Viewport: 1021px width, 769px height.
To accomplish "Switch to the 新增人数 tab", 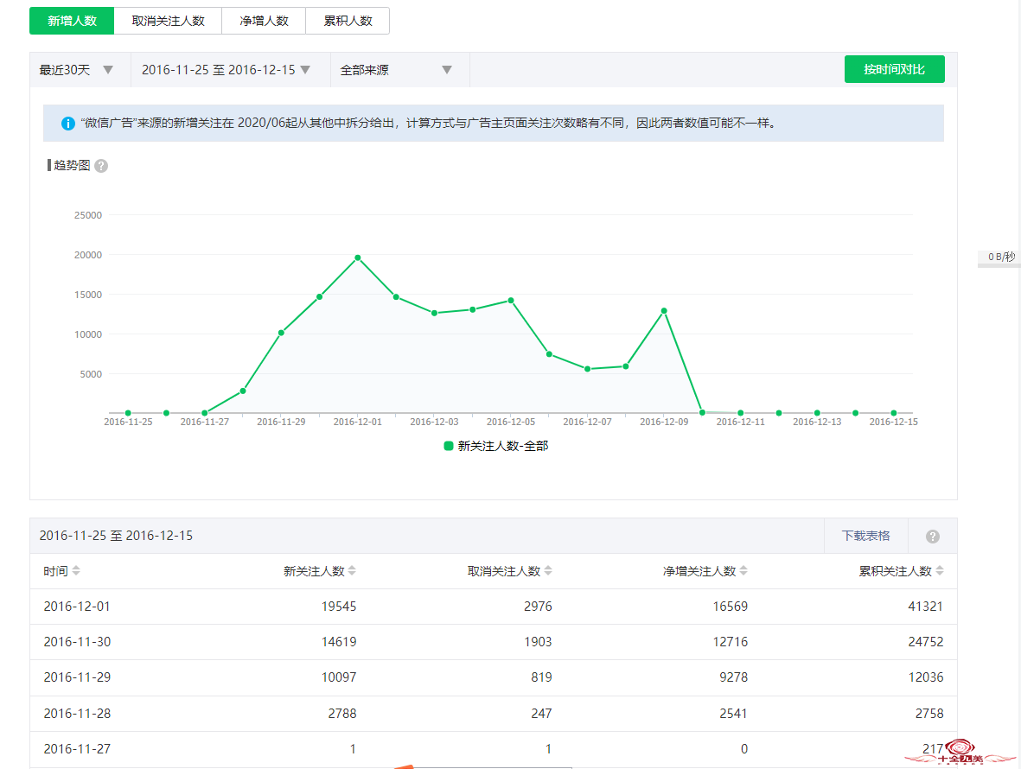I will tap(72, 21).
